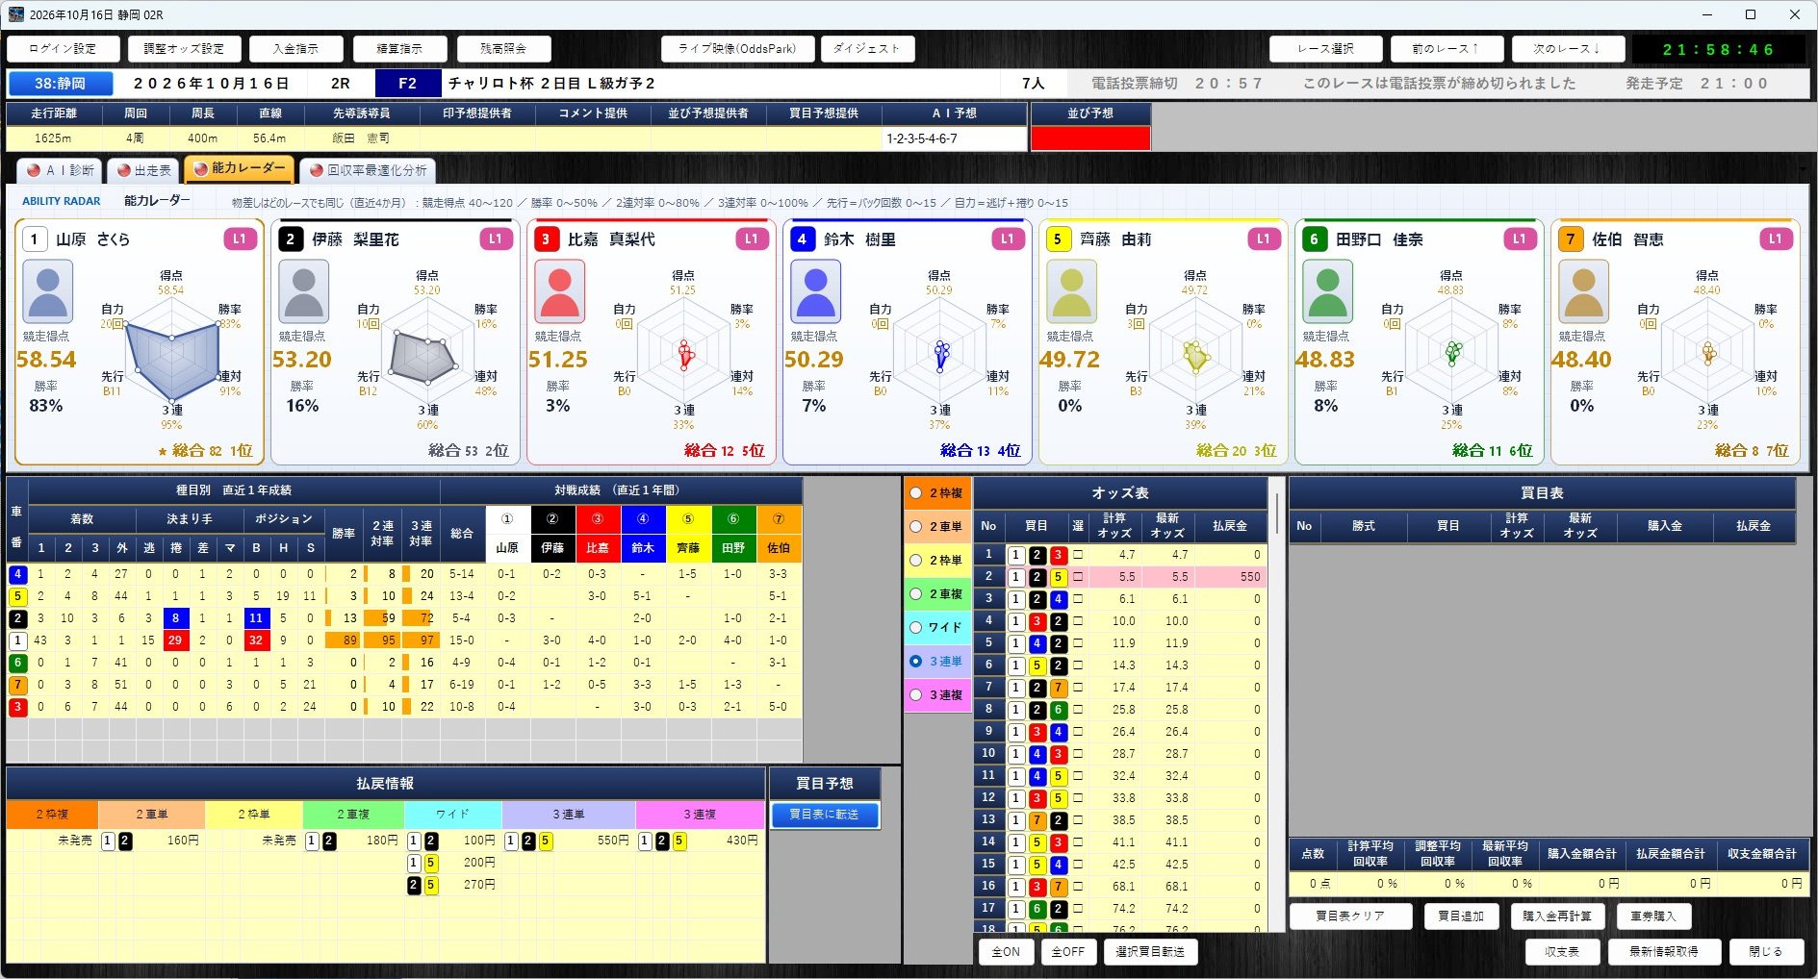The width and height of the screenshot is (1818, 979).
Task: Go to 次のレース
Action: pyautogui.click(x=1567, y=49)
